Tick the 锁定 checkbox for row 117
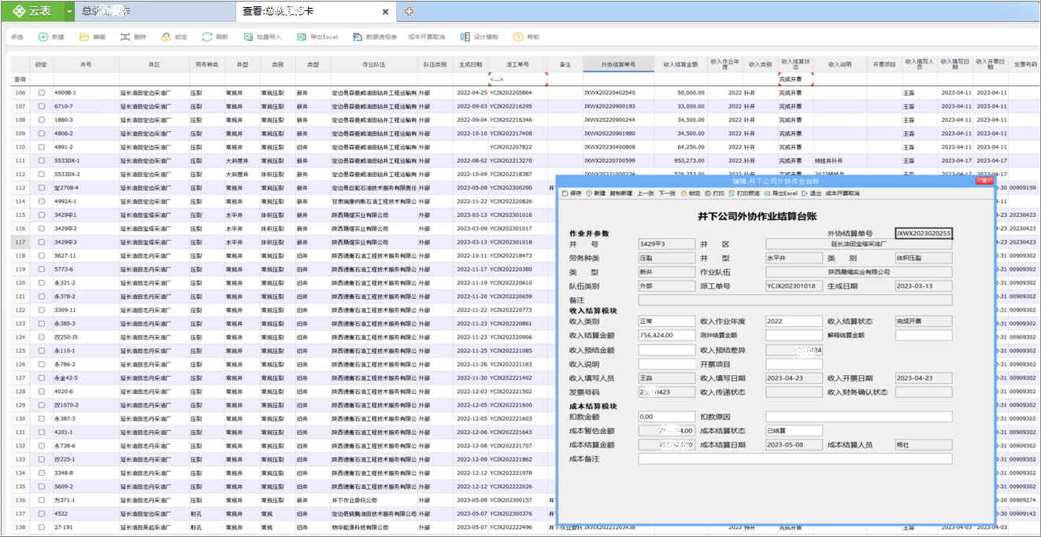 (42, 242)
